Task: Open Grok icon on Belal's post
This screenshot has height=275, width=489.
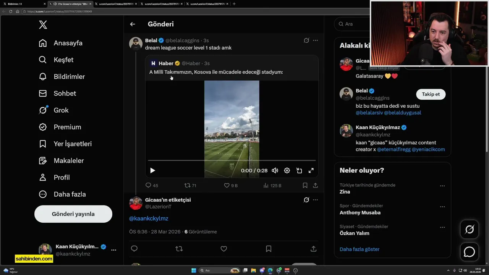Action: pyautogui.click(x=306, y=40)
